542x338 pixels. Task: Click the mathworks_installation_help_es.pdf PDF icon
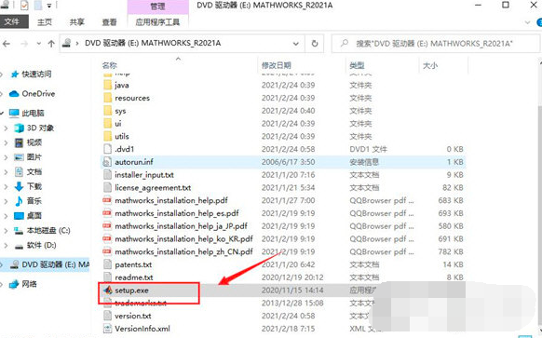coord(107,213)
